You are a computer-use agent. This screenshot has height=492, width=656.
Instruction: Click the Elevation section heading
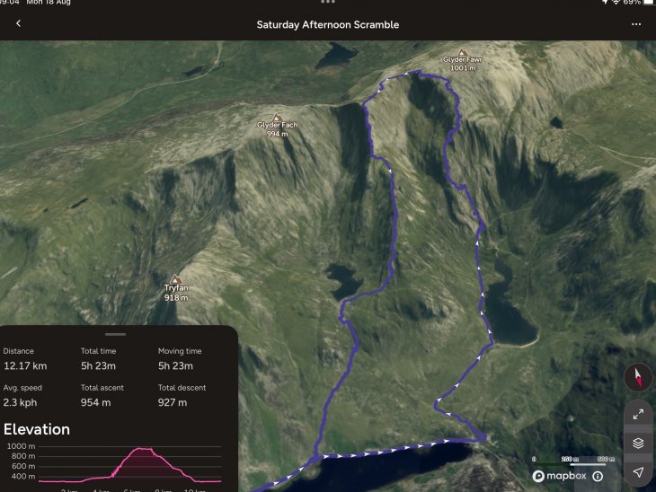(x=37, y=429)
